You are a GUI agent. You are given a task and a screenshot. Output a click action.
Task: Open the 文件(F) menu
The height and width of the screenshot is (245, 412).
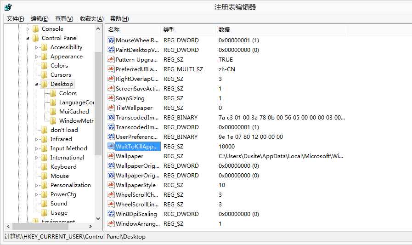(15, 19)
